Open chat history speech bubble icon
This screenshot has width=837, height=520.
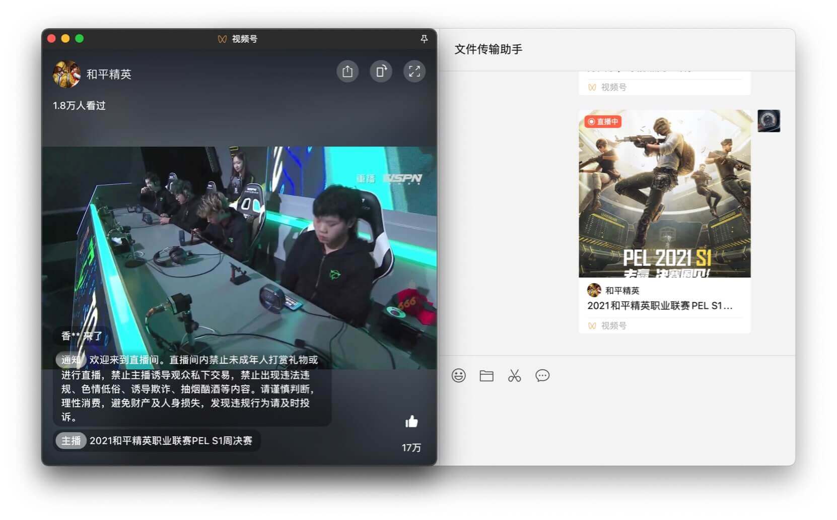click(x=542, y=375)
